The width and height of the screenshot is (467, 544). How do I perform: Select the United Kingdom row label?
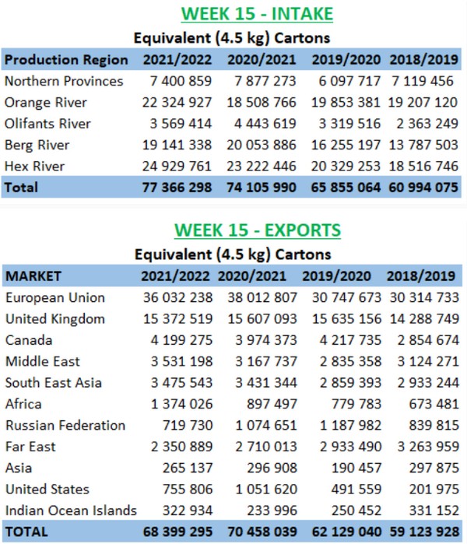pyautogui.click(x=54, y=319)
